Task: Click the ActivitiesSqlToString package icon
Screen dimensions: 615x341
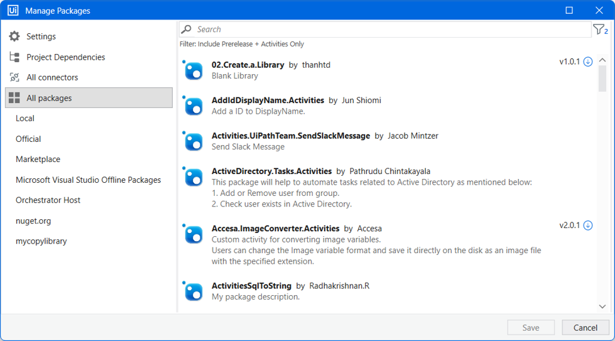Action: tap(193, 291)
